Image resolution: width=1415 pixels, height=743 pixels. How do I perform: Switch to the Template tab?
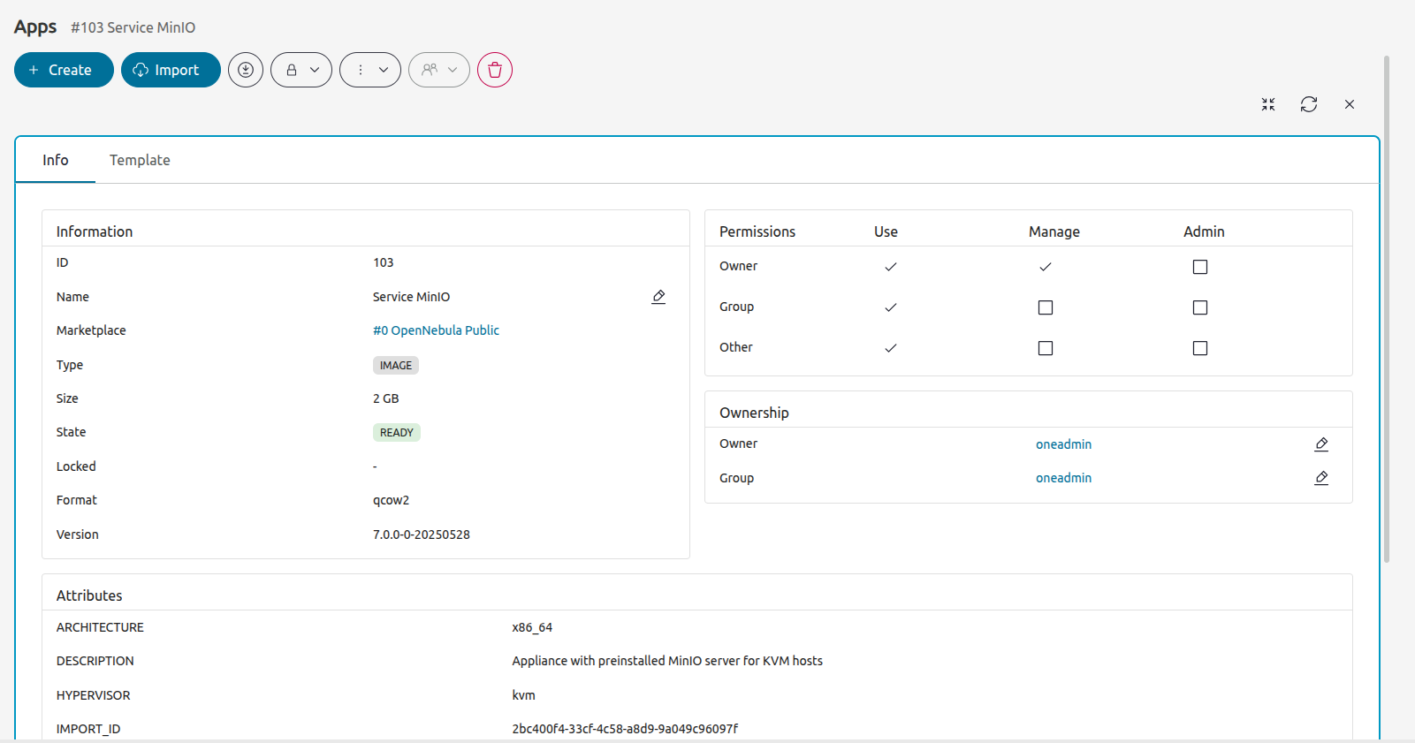click(140, 160)
